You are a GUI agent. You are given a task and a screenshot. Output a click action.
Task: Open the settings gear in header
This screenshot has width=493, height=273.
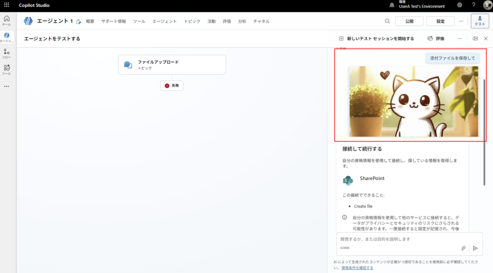pos(460,5)
